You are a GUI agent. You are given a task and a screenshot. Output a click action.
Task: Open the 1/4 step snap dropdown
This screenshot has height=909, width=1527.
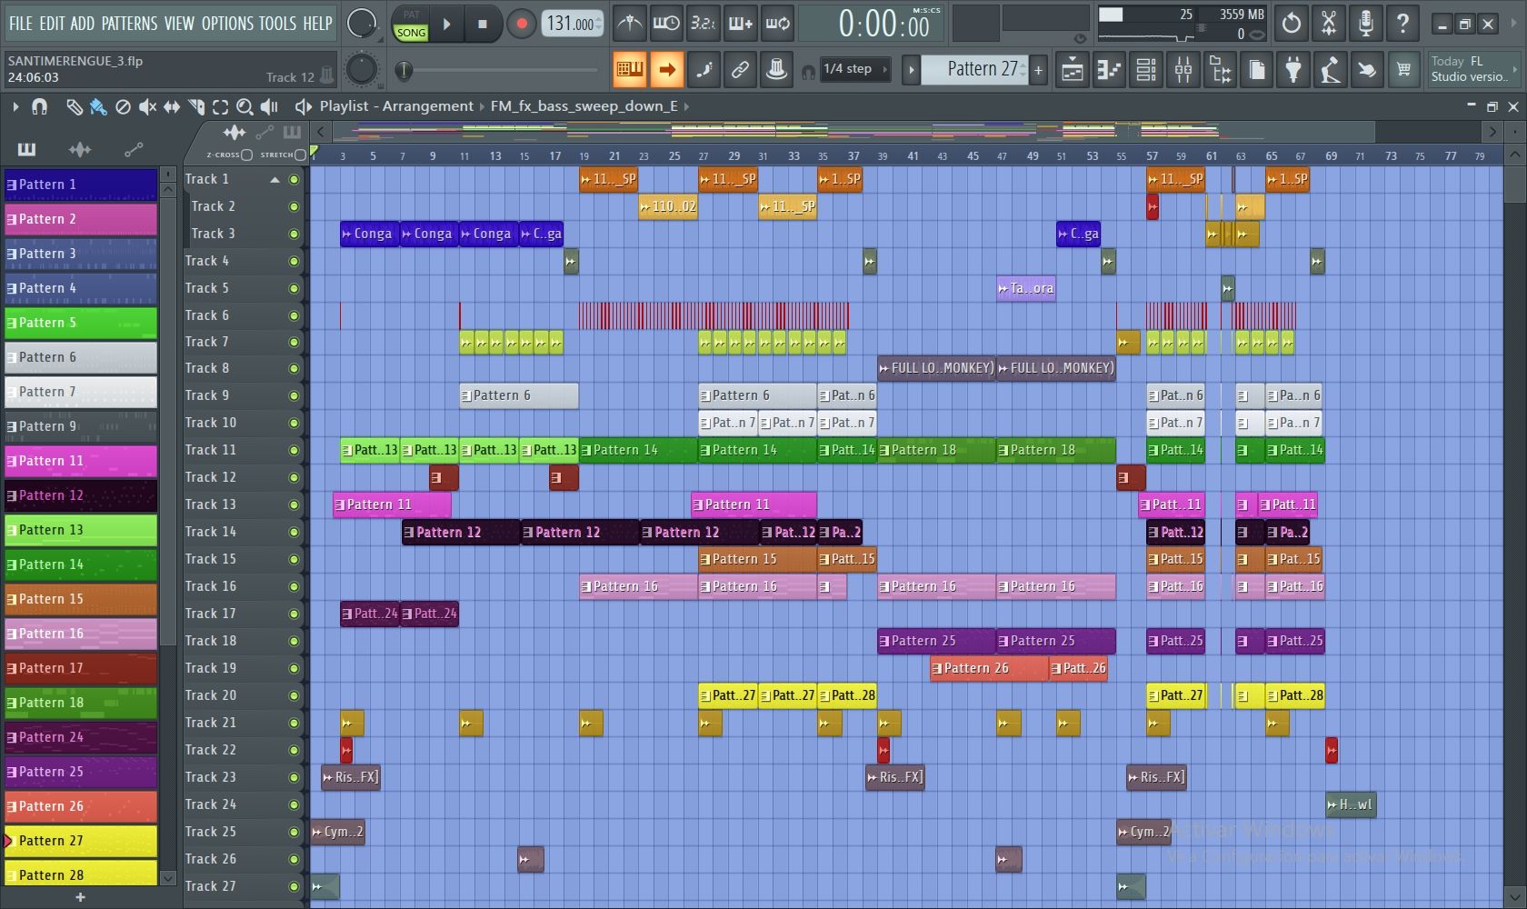click(854, 69)
